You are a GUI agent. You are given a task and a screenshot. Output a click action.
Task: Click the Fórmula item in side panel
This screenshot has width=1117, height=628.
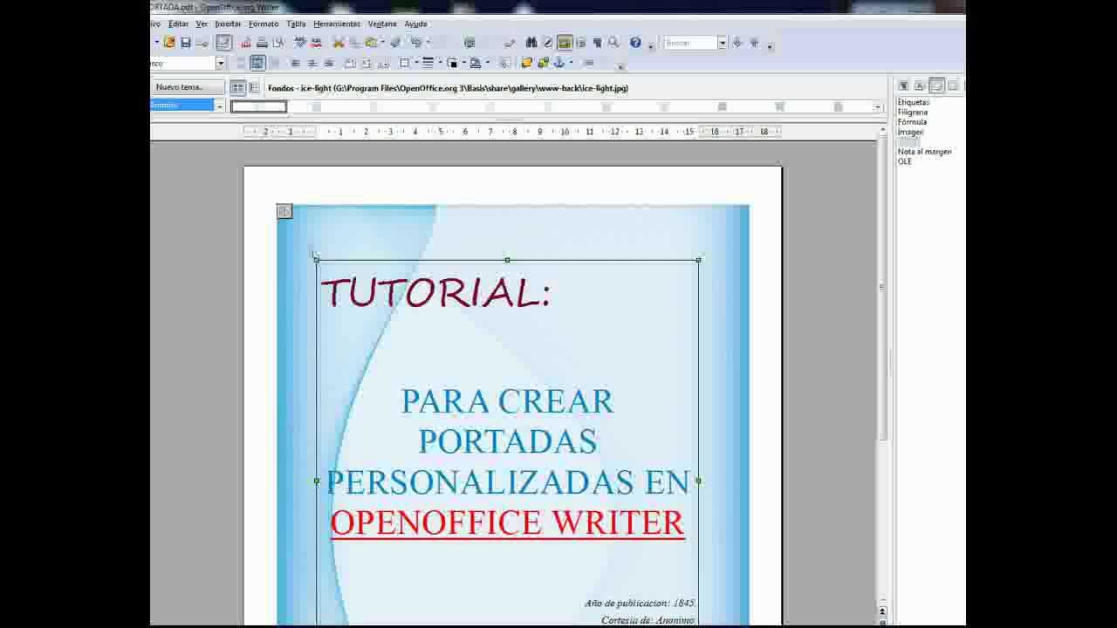[912, 122]
